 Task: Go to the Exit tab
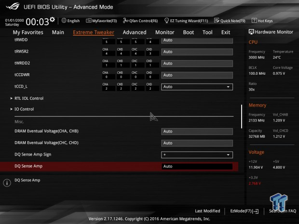click(x=226, y=32)
